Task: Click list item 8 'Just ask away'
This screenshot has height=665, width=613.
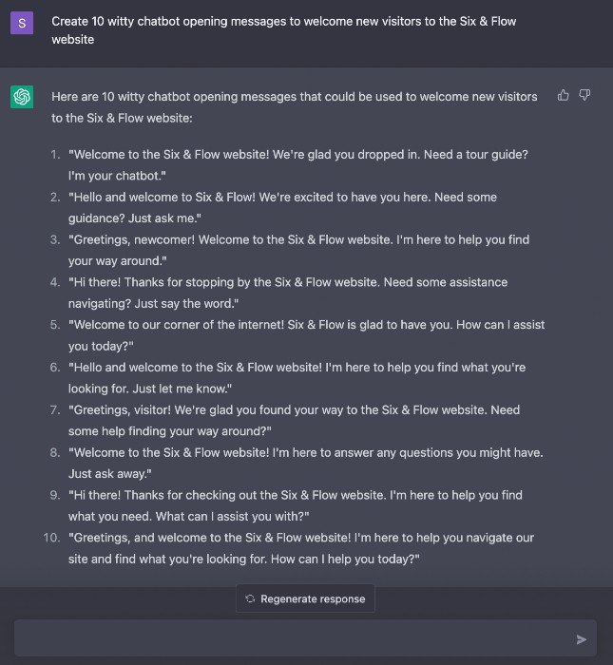Action: point(305,463)
